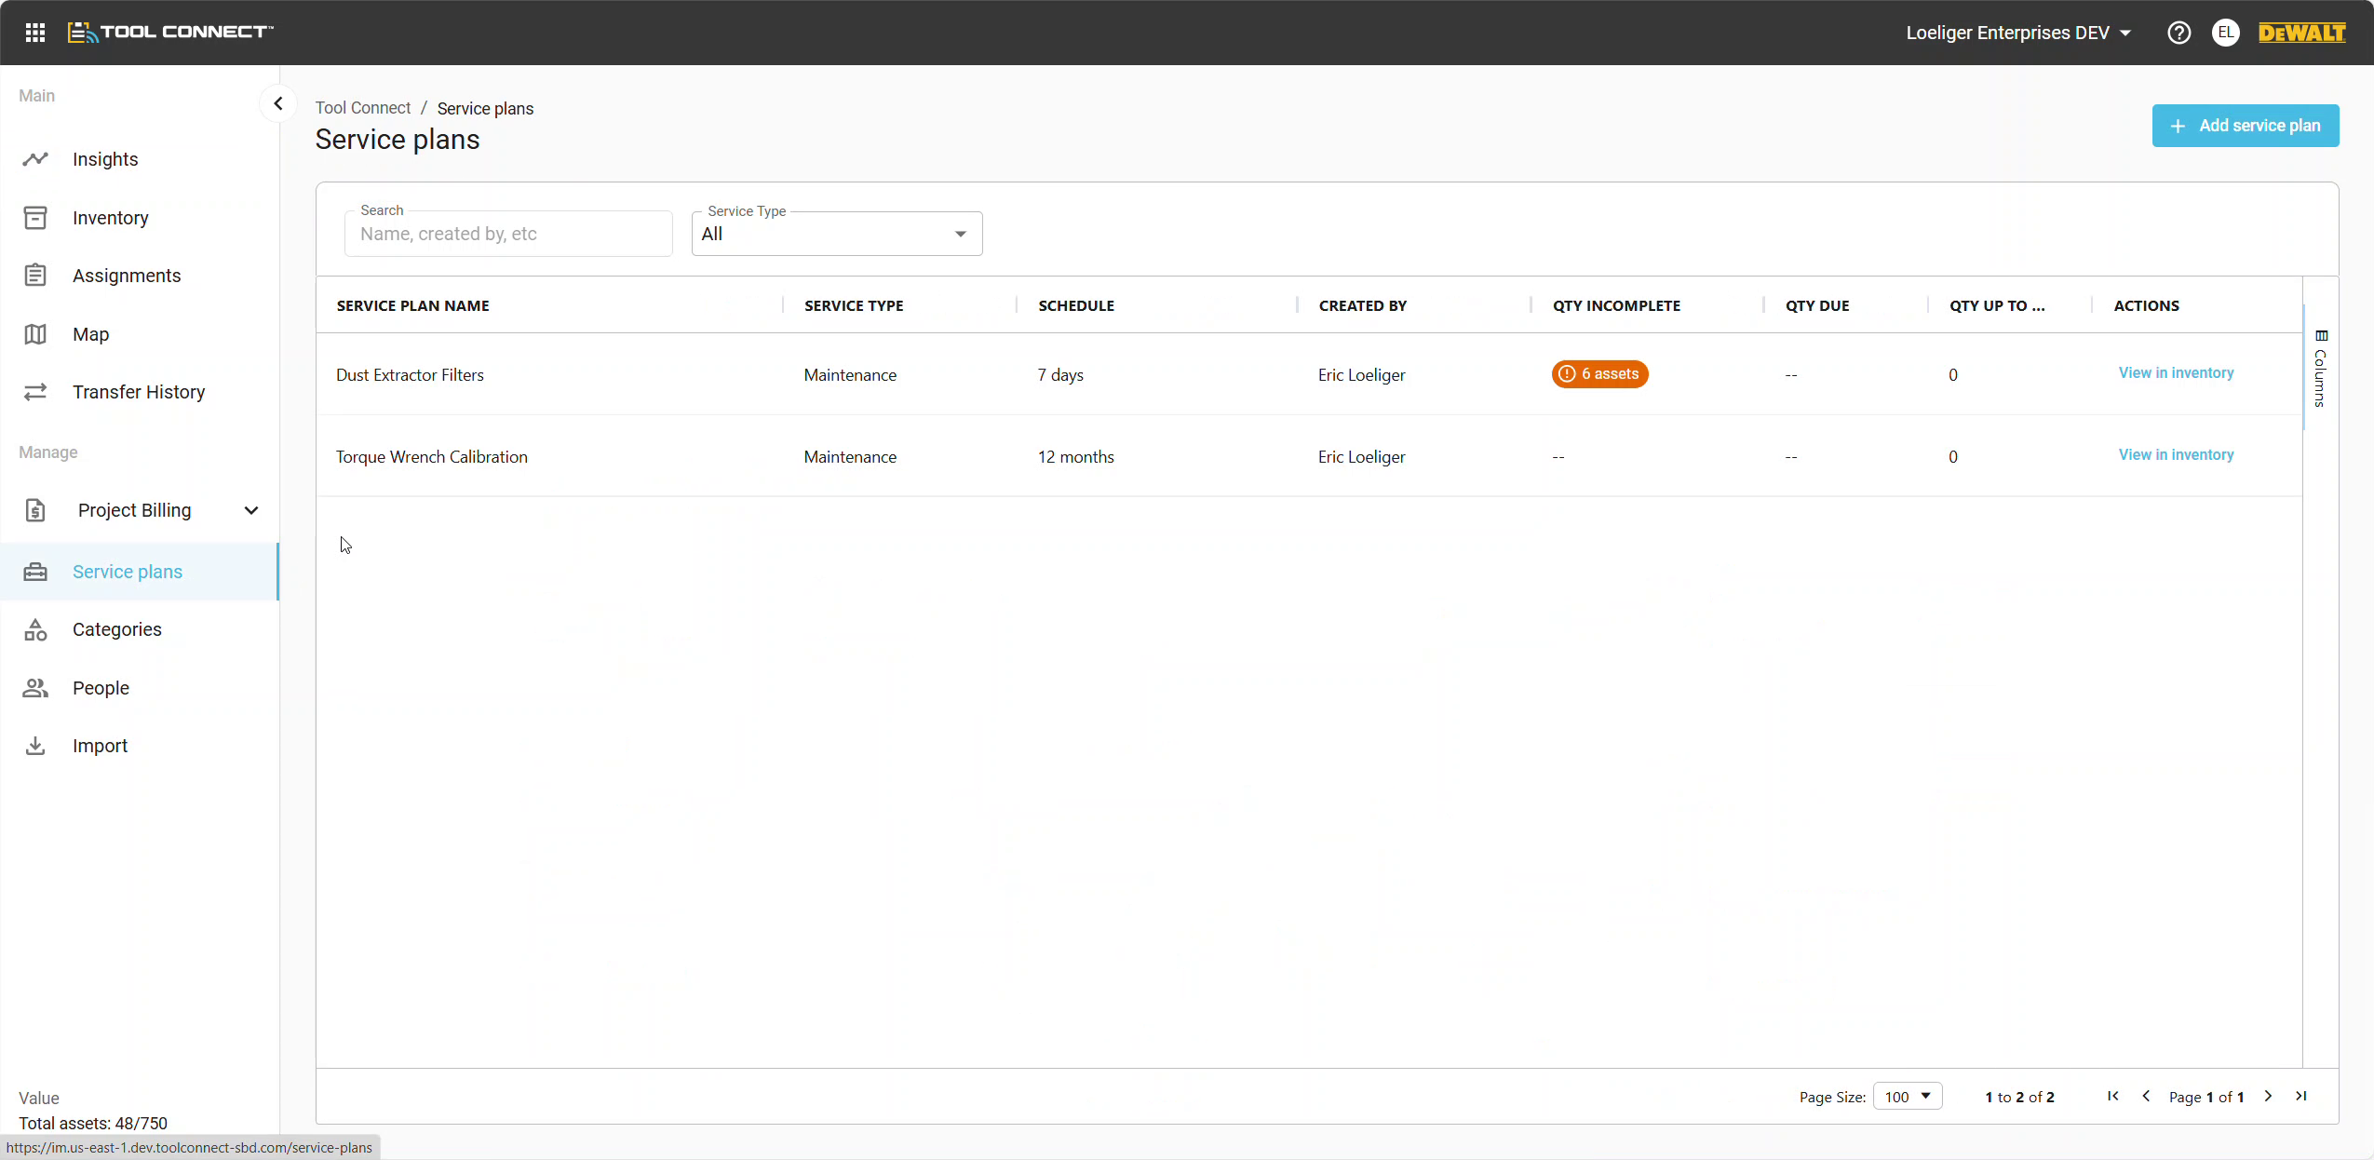Click the Inventory box icon

coord(35,218)
